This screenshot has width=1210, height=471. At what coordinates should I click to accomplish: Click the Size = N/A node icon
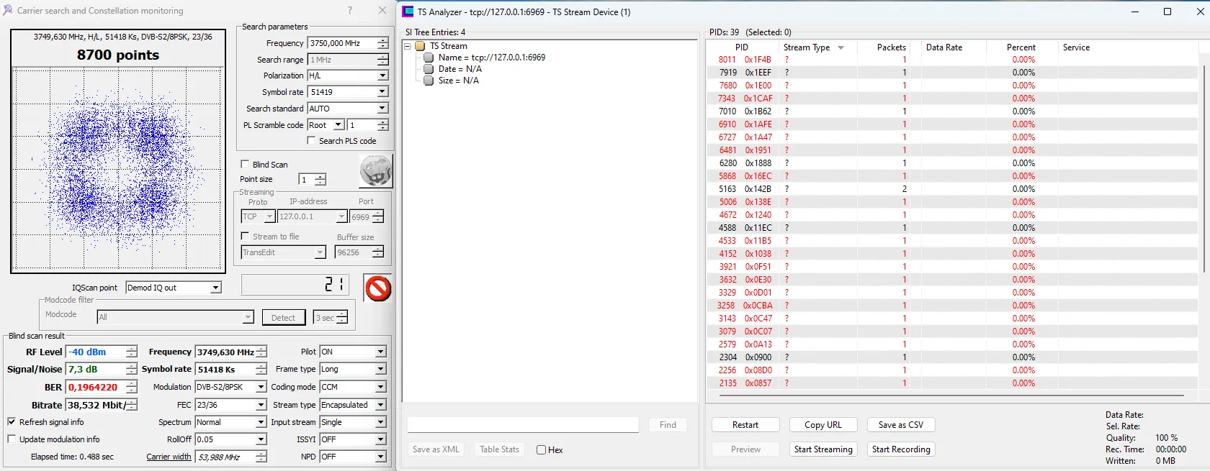click(x=429, y=81)
